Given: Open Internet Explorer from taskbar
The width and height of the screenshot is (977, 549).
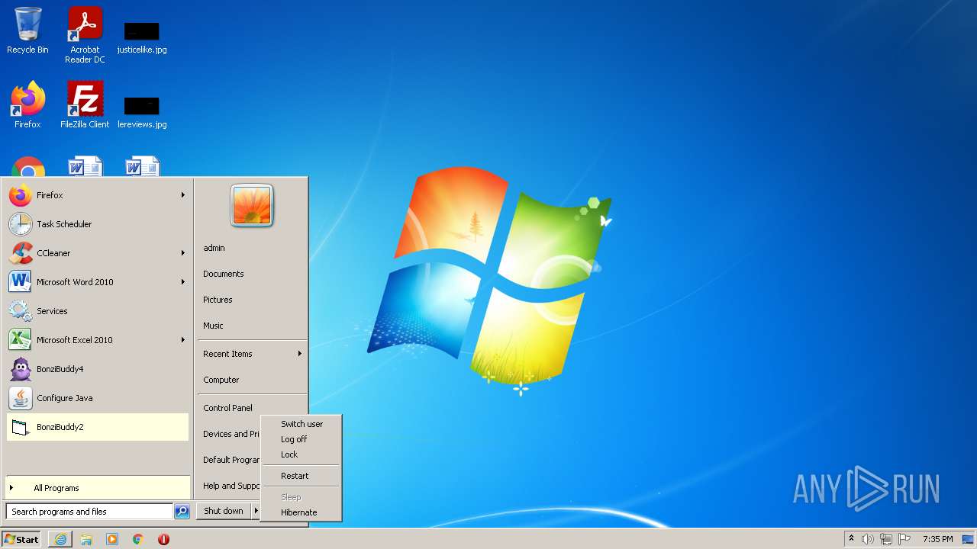Looking at the screenshot, I should click(x=60, y=539).
